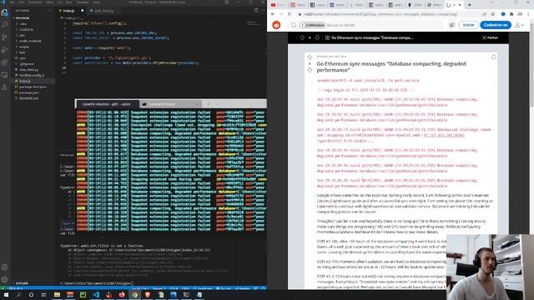Image resolution: width=534 pixels, height=300 pixels.
Task: Close the post with Fechar
Action: pos(490,37)
